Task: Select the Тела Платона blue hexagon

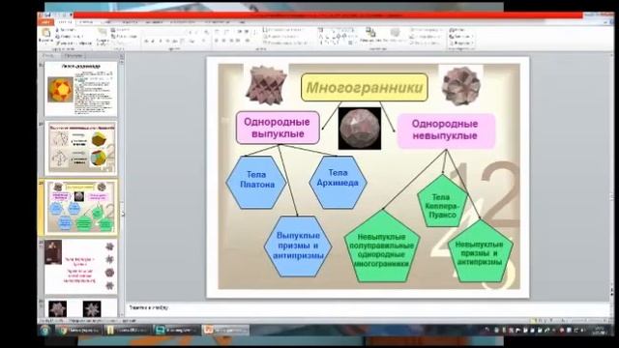Action: point(256,182)
